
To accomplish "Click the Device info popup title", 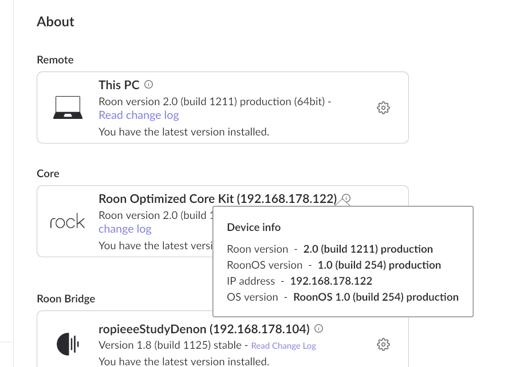I will [x=254, y=227].
